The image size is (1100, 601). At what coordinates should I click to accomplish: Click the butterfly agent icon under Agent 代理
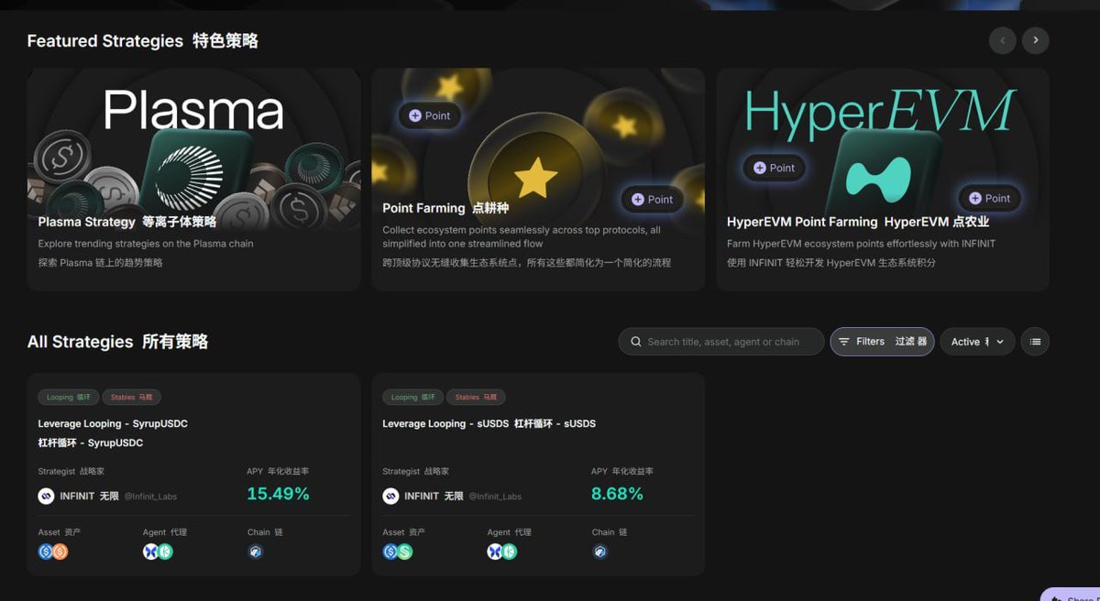152,552
